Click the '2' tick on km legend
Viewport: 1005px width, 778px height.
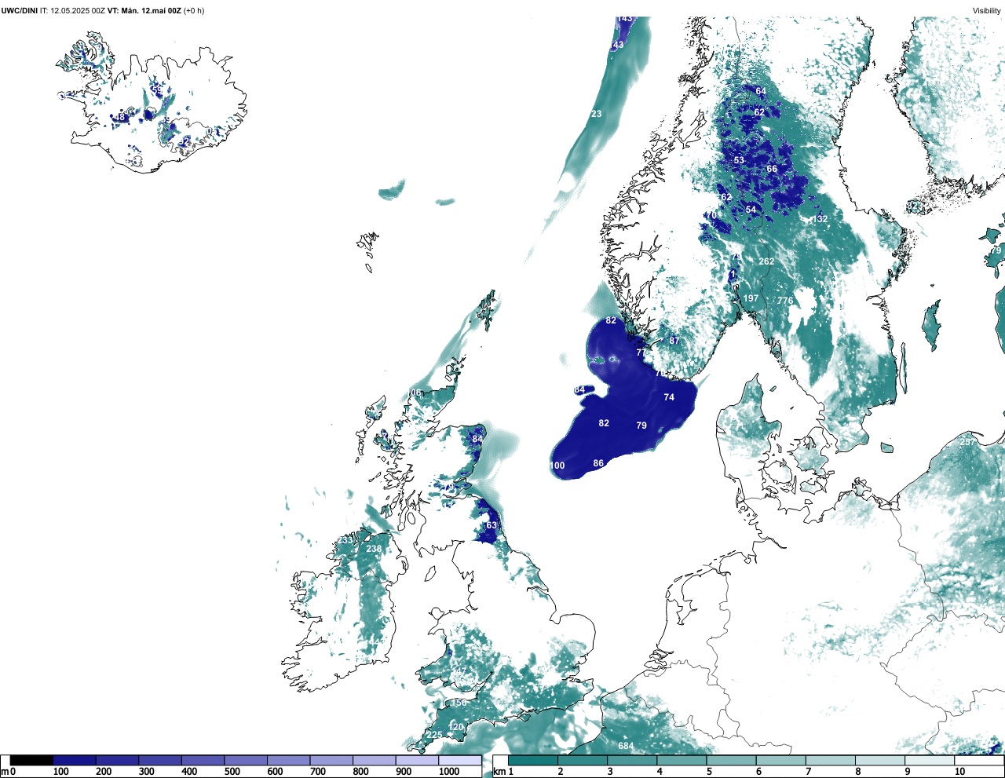tap(560, 772)
